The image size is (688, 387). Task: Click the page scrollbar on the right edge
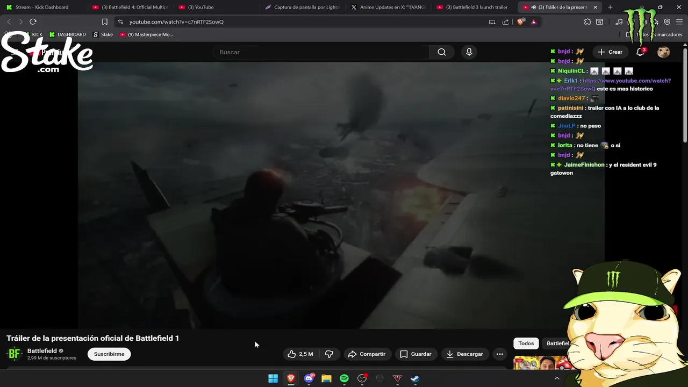(685, 96)
